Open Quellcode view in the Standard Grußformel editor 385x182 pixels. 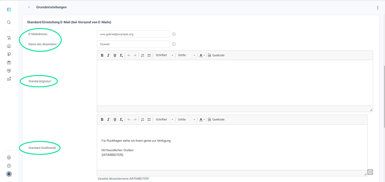click(x=216, y=119)
